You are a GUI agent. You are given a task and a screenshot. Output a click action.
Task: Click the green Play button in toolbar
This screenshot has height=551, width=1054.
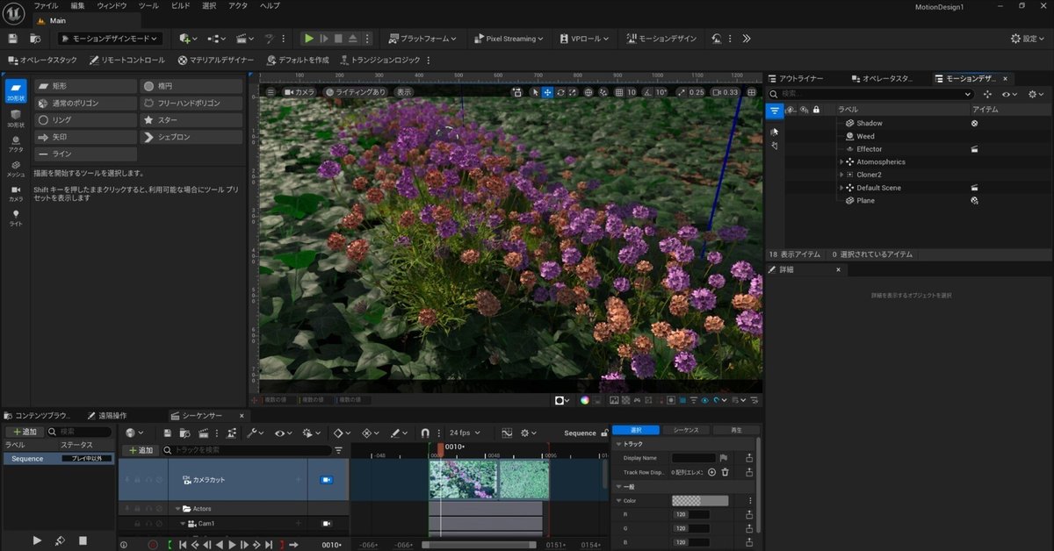tap(308, 39)
